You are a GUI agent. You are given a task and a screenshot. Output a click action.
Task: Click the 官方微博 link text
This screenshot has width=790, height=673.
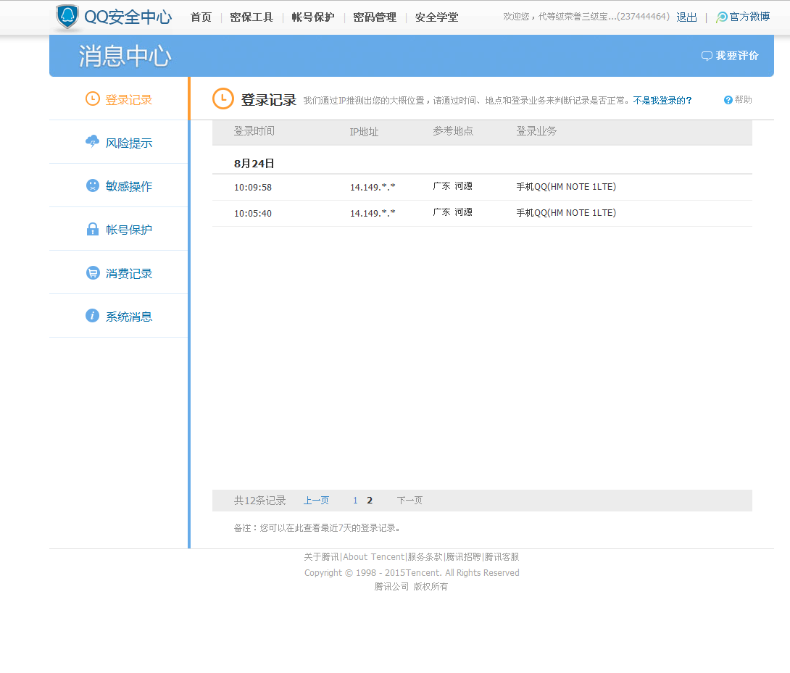coord(749,17)
